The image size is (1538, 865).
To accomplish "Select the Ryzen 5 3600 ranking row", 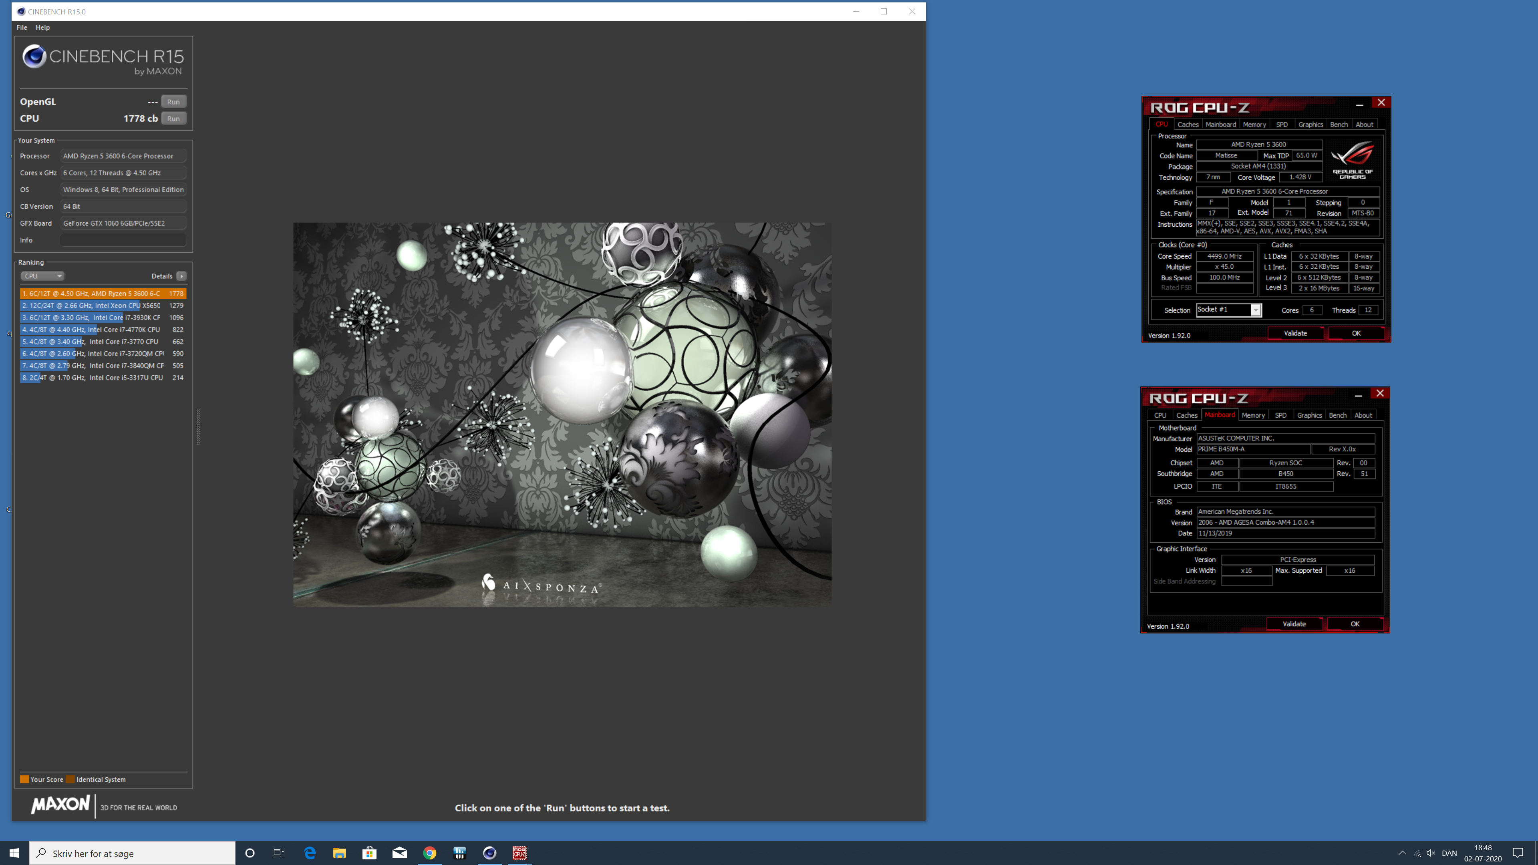I will click(x=103, y=293).
